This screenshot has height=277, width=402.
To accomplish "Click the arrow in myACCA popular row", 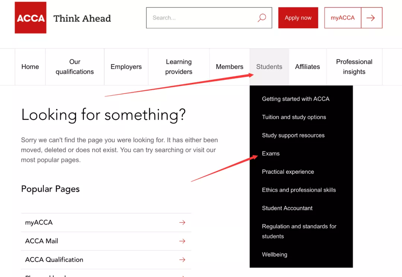I will [x=182, y=222].
